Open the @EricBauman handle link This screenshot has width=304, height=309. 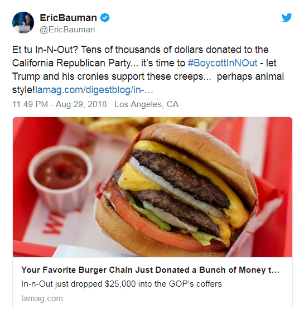(x=67, y=30)
